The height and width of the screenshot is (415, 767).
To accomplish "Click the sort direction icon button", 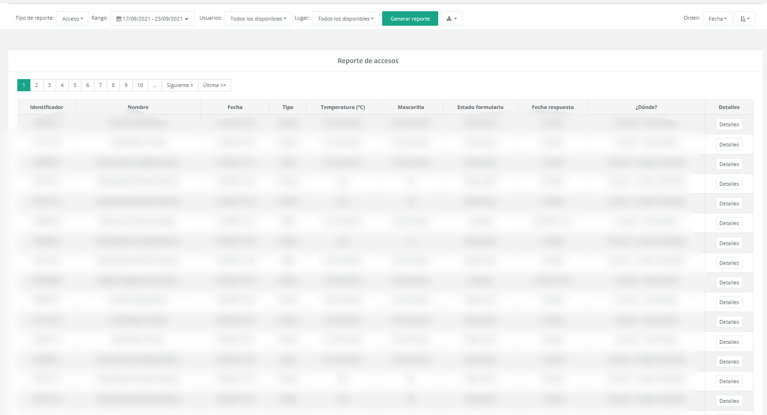I will 745,19.
